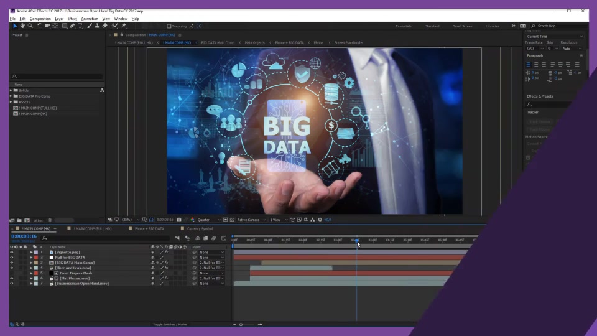
Task: Select the Pen tool
Action: pos(72,26)
